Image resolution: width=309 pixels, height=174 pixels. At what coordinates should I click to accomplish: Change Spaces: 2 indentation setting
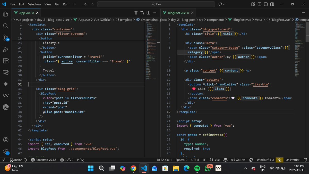tap(181, 160)
